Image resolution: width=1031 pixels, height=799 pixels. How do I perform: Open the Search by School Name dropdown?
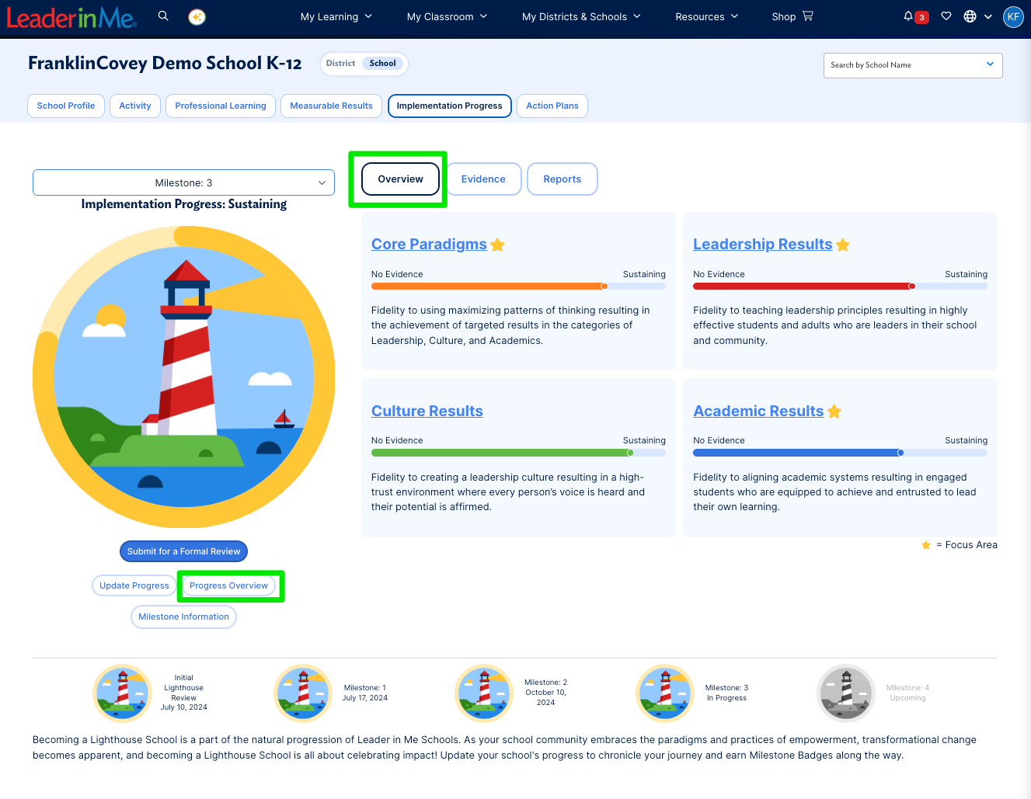tap(913, 65)
